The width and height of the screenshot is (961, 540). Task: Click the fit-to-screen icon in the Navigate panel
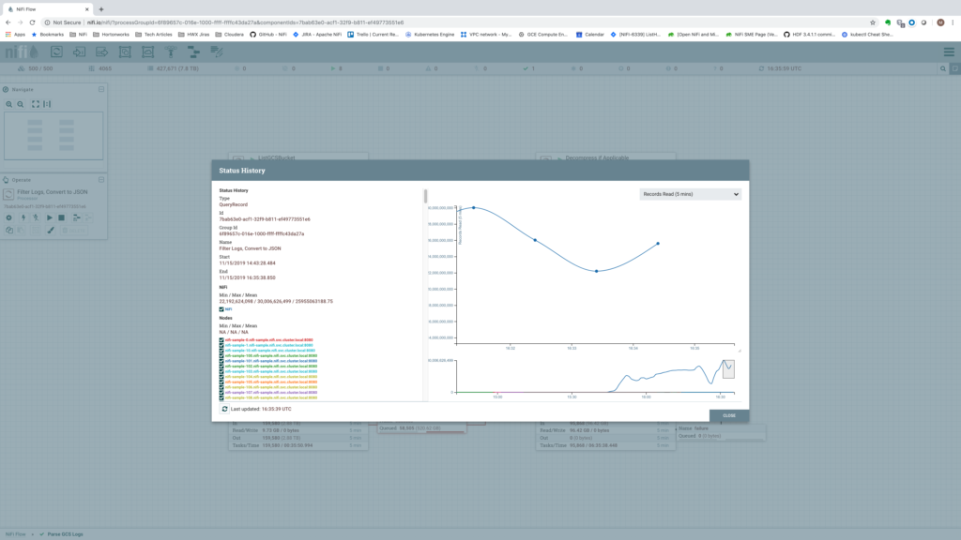35,104
